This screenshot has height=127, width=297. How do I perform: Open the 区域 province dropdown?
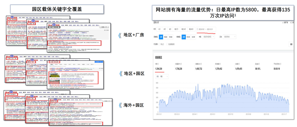click(x=230, y=37)
